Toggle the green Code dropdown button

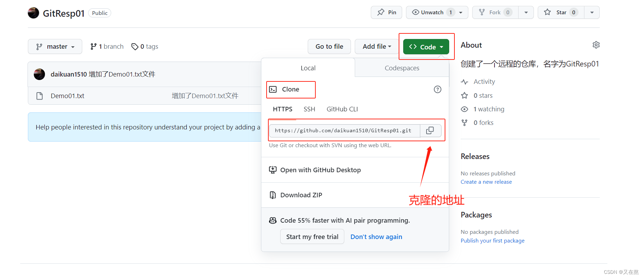[x=426, y=47]
